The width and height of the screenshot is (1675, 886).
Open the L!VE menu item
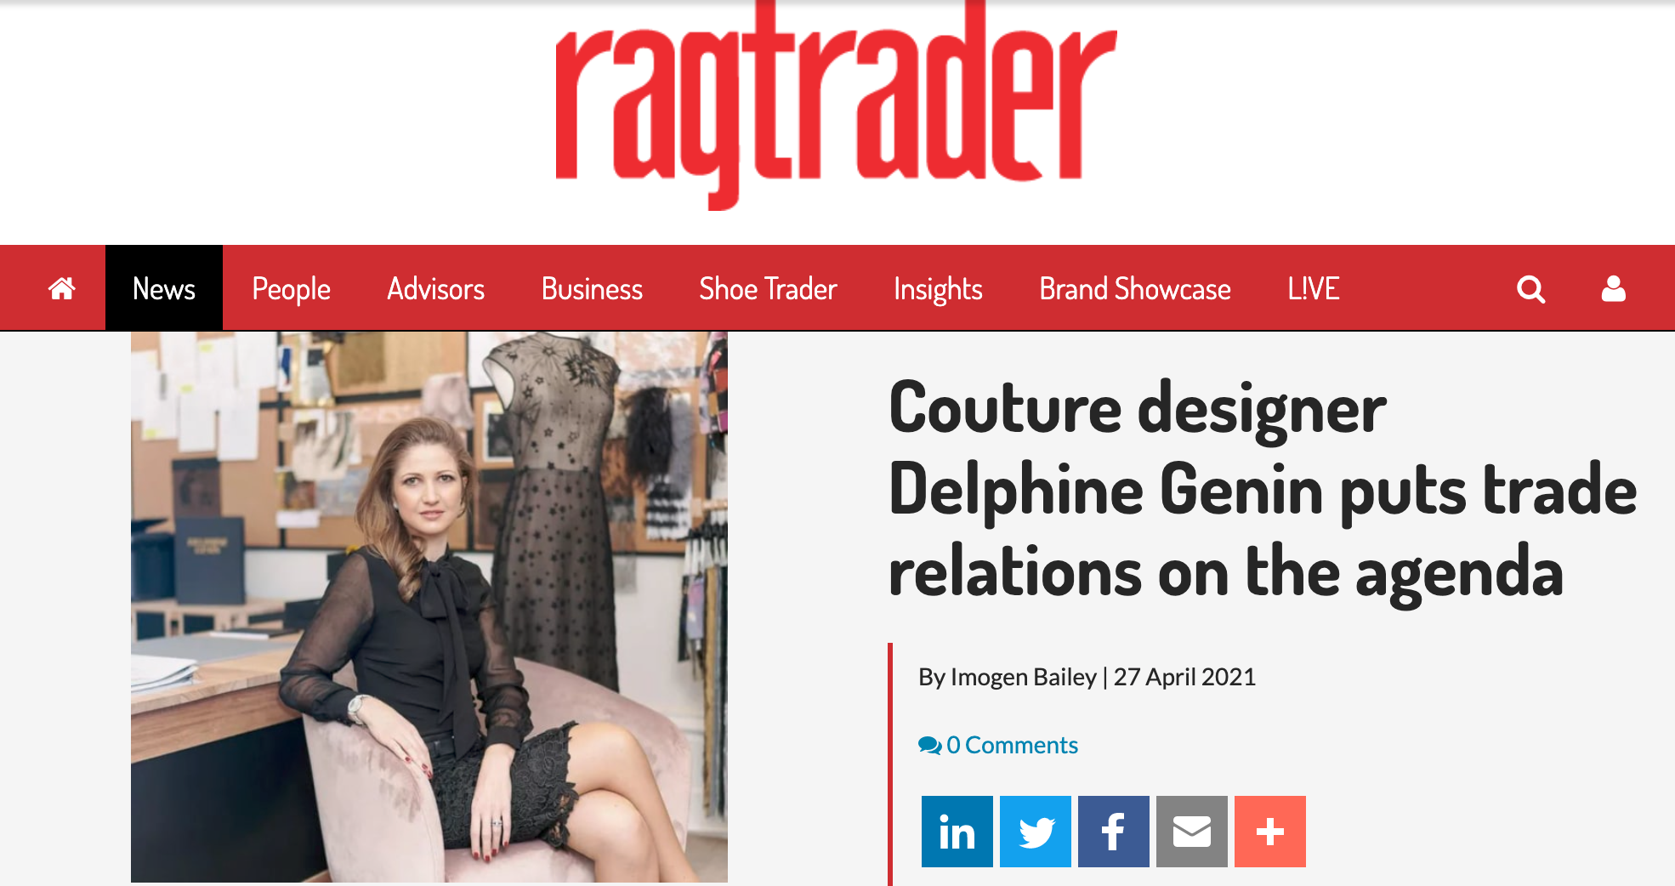(x=1314, y=289)
